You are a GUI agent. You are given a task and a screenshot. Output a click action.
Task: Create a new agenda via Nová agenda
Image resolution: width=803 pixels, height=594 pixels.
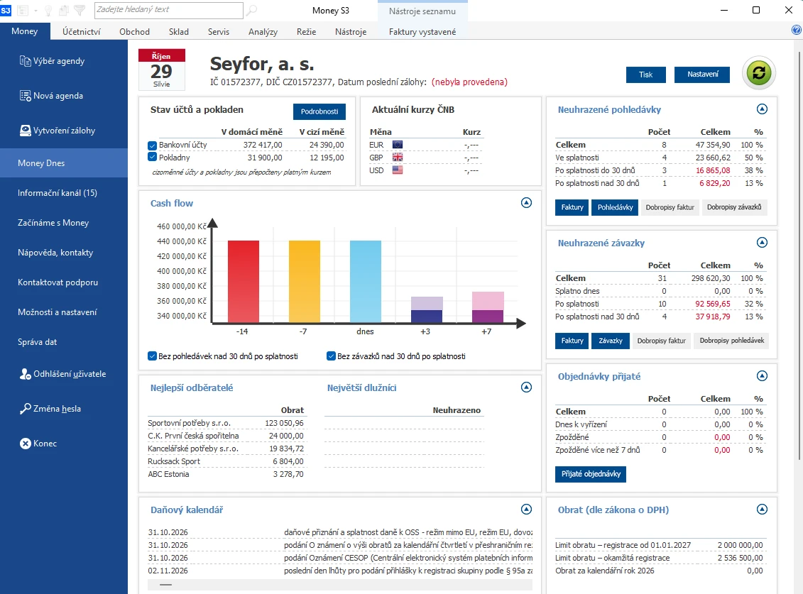pyautogui.click(x=50, y=96)
